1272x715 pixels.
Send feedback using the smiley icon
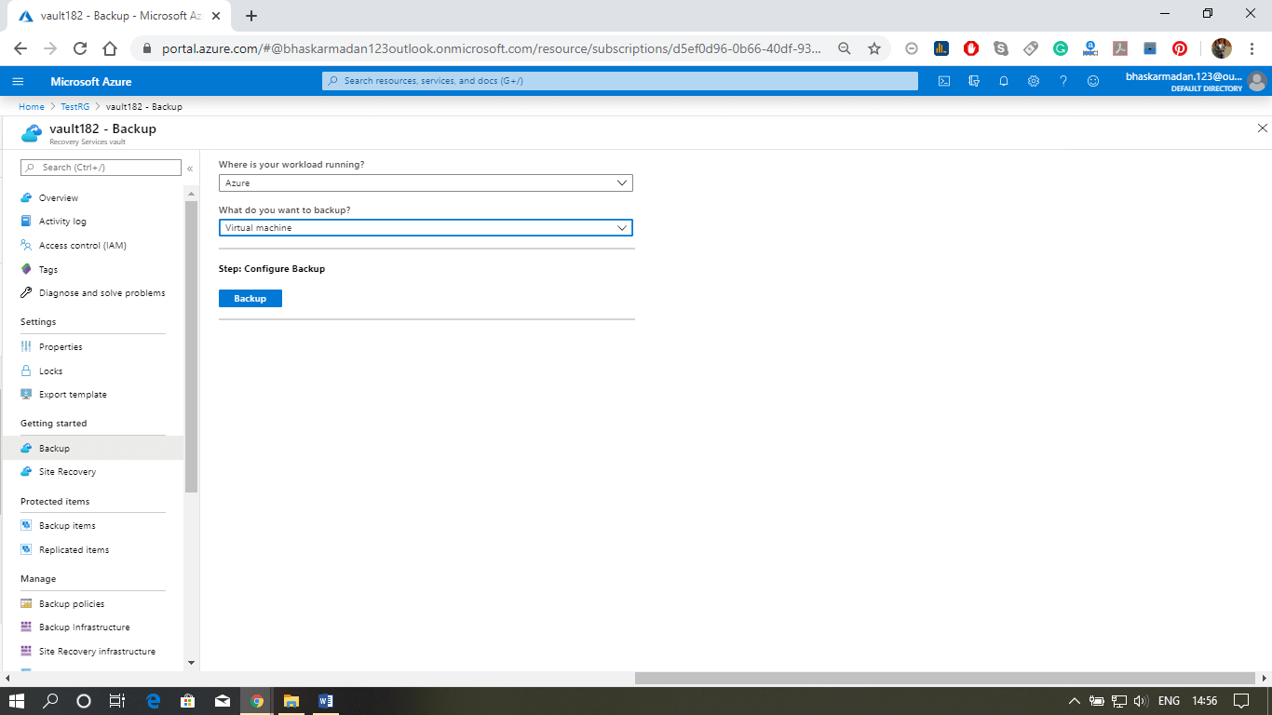coord(1092,81)
